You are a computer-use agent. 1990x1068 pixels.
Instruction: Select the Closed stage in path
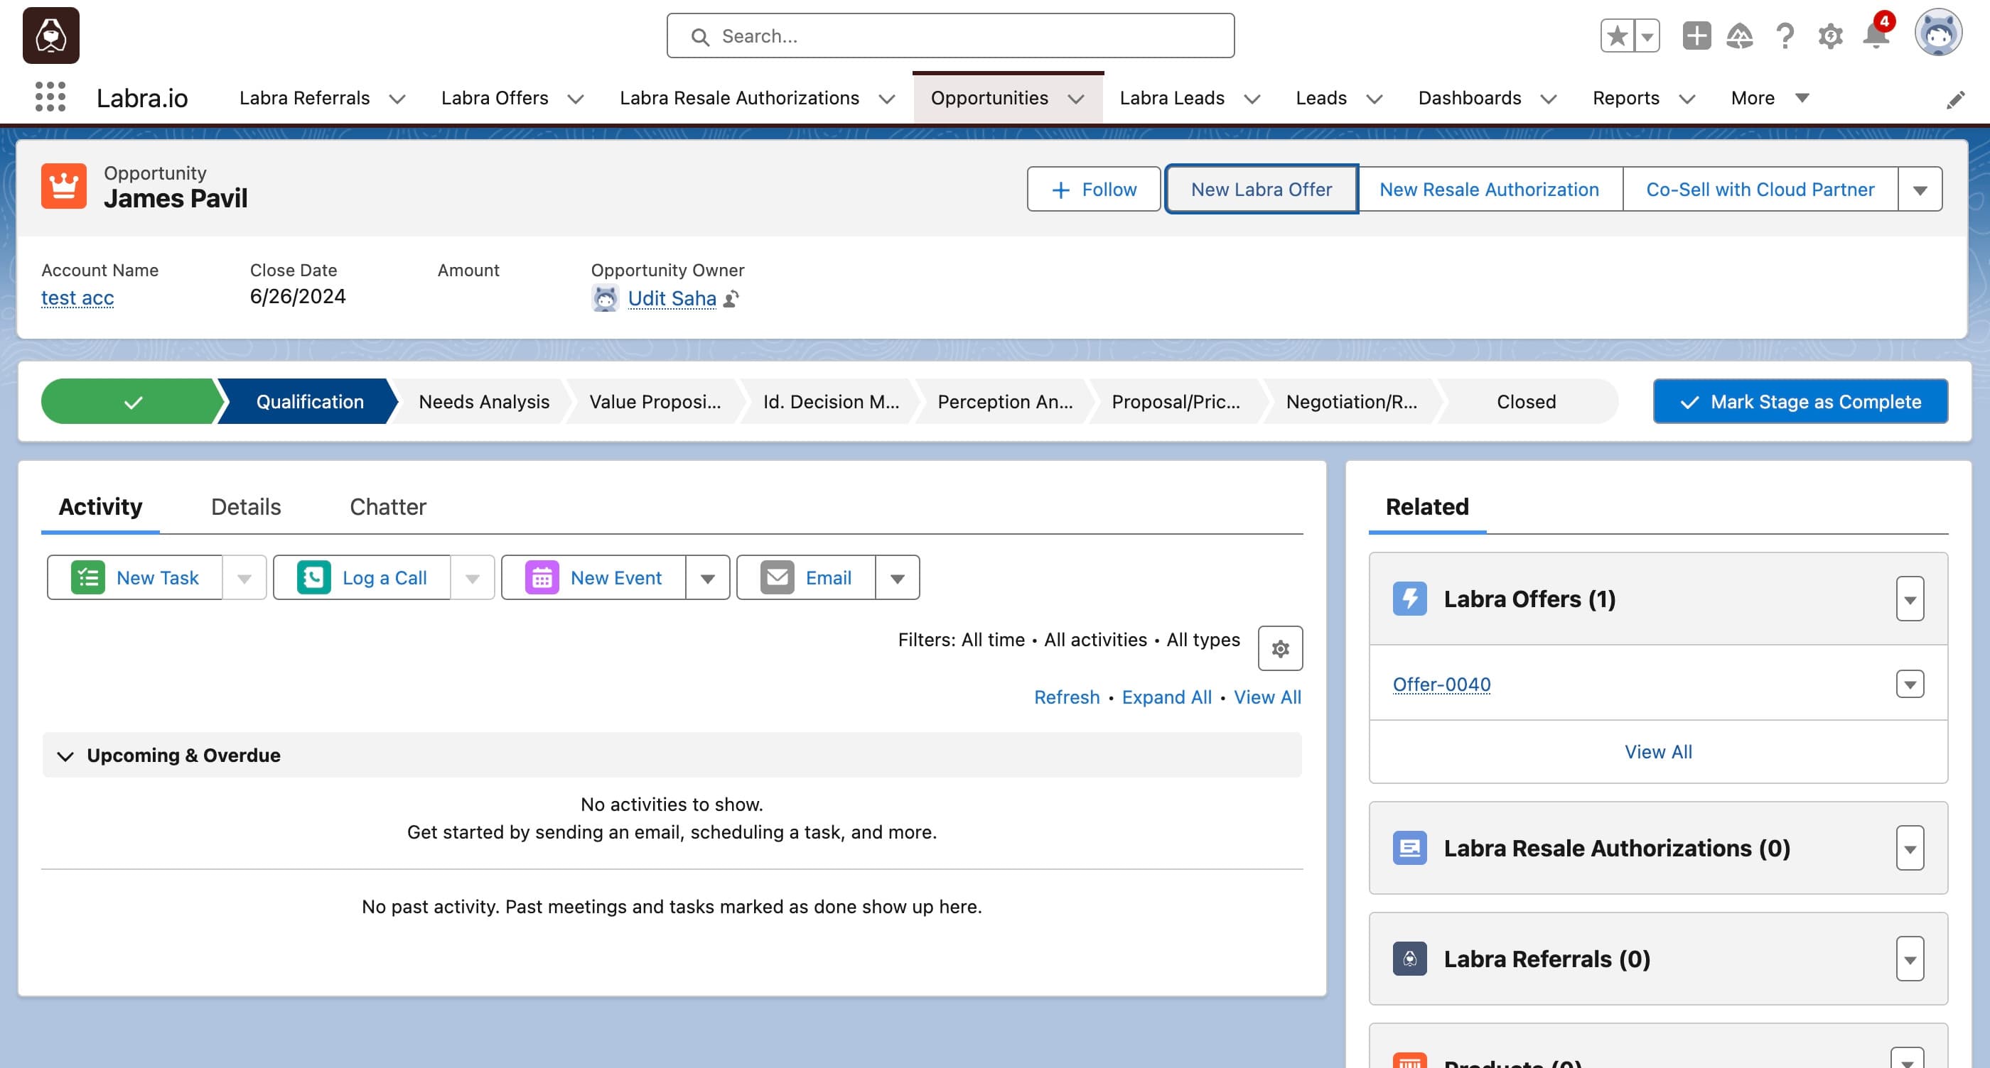pyautogui.click(x=1526, y=401)
